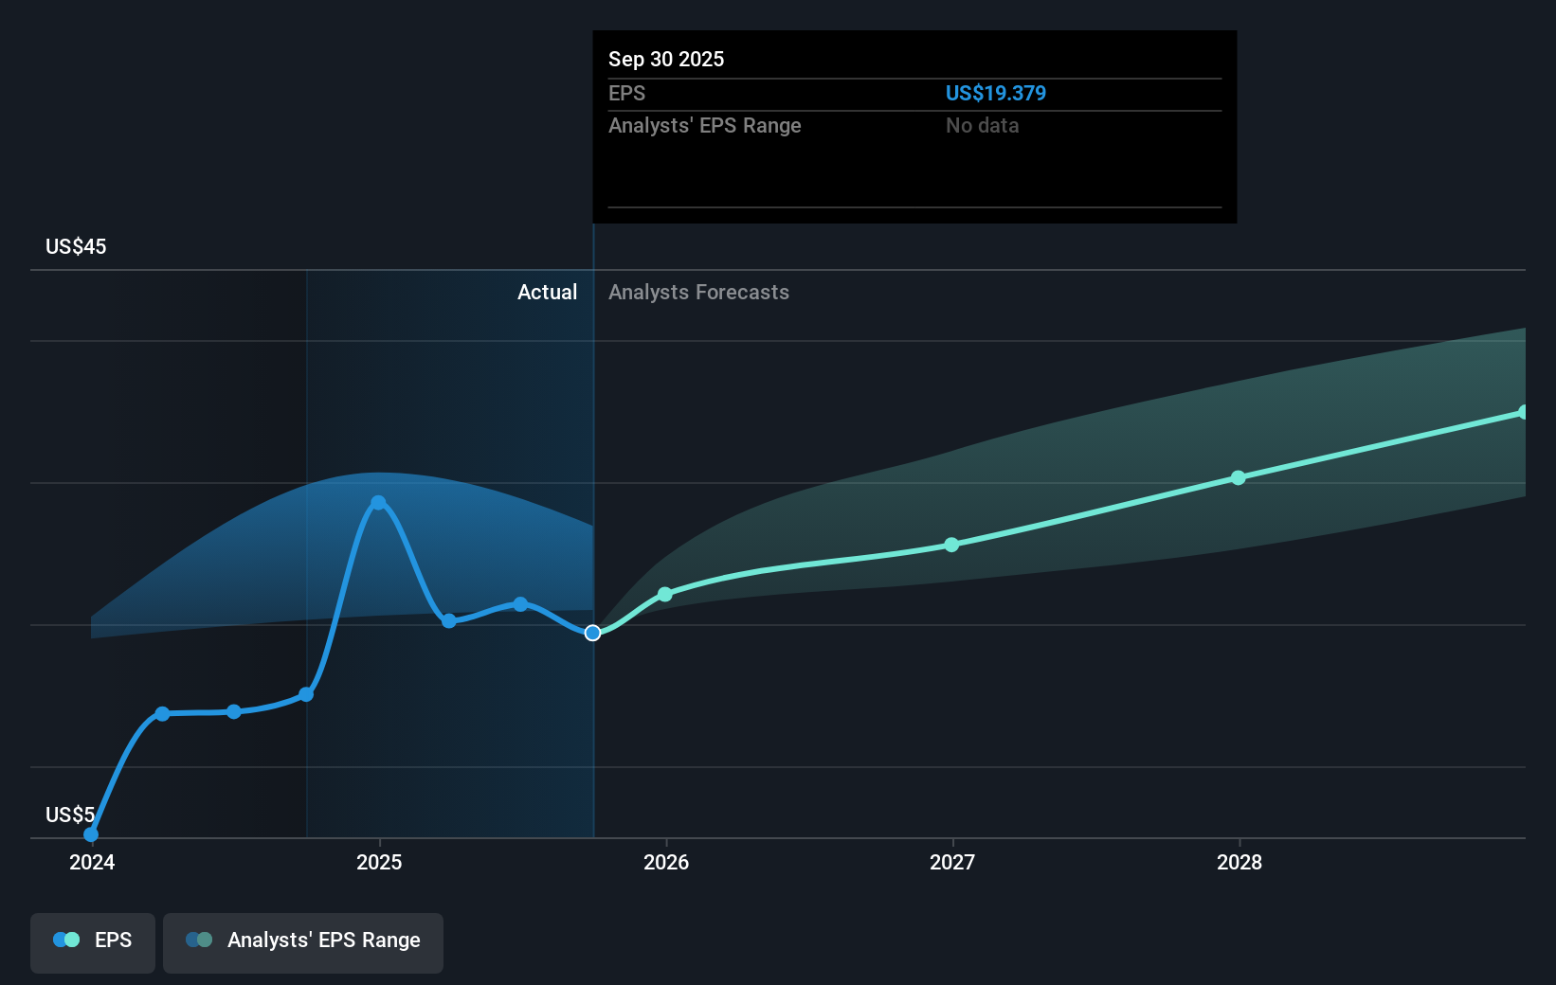The width and height of the screenshot is (1556, 985).
Task: Click the 2028 x-axis label
Action: [x=1239, y=862]
